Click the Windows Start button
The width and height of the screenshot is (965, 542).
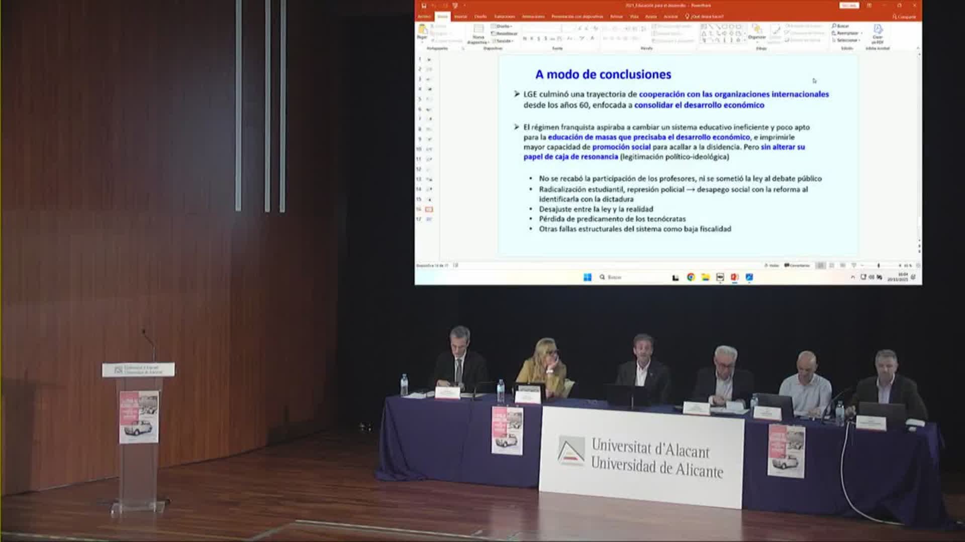(x=587, y=277)
